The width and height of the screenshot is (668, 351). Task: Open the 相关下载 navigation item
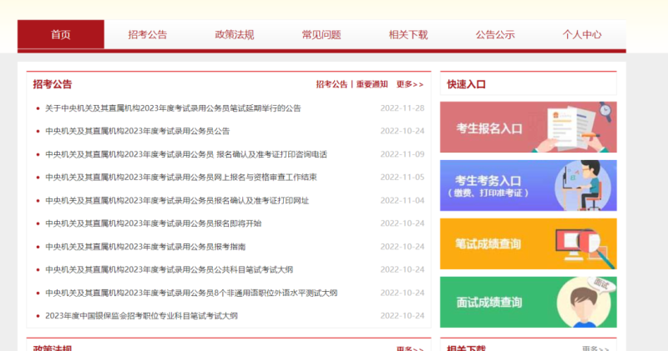pyautogui.click(x=408, y=35)
